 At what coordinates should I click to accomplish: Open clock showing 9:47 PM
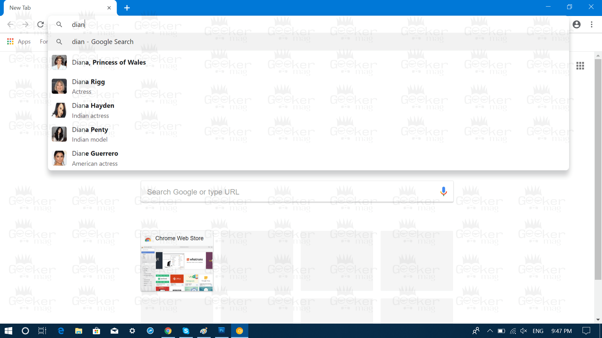[x=561, y=331]
